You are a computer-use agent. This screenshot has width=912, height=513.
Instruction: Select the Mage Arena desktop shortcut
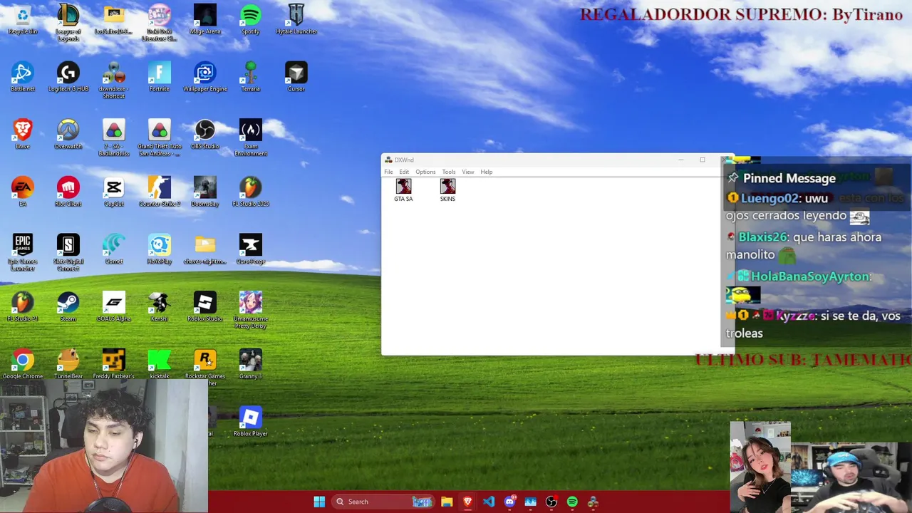pyautogui.click(x=204, y=20)
